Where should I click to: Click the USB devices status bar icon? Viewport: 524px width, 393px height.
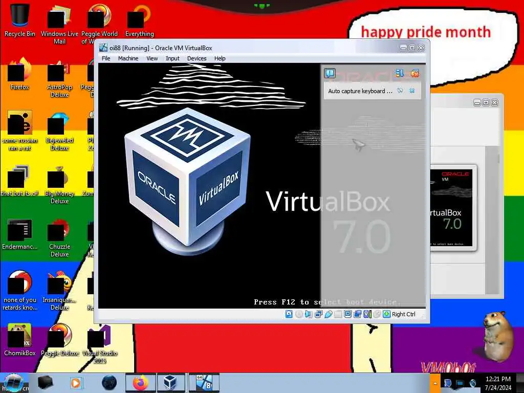pyautogui.click(x=328, y=314)
